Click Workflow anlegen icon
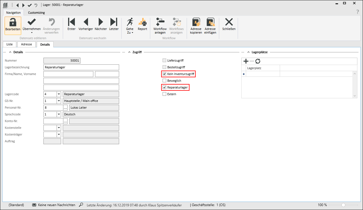 point(160,22)
